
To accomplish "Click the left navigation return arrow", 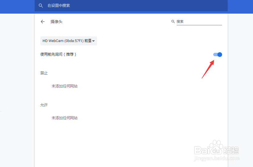I will coord(43,22).
